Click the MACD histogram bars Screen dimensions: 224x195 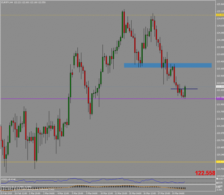(x=93, y=187)
